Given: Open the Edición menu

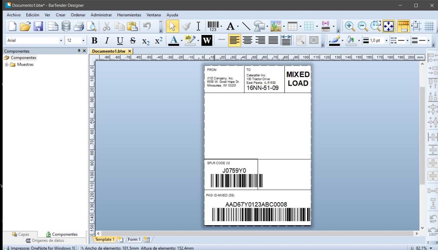Looking at the screenshot, I should pos(33,15).
